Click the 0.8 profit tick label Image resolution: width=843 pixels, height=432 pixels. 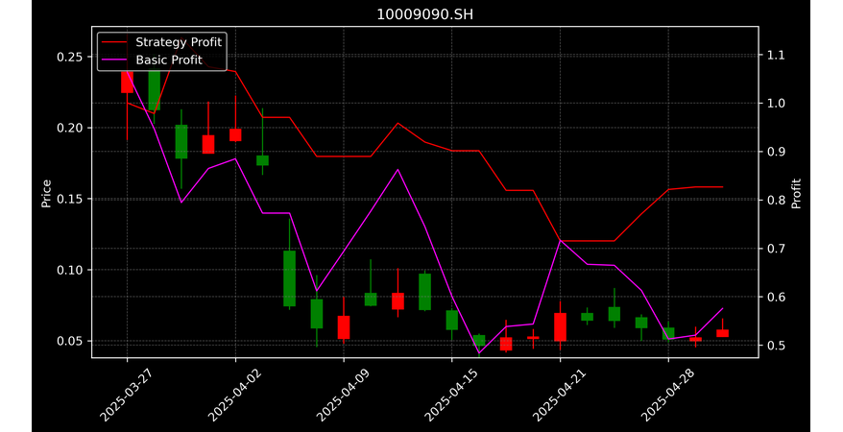(775, 200)
